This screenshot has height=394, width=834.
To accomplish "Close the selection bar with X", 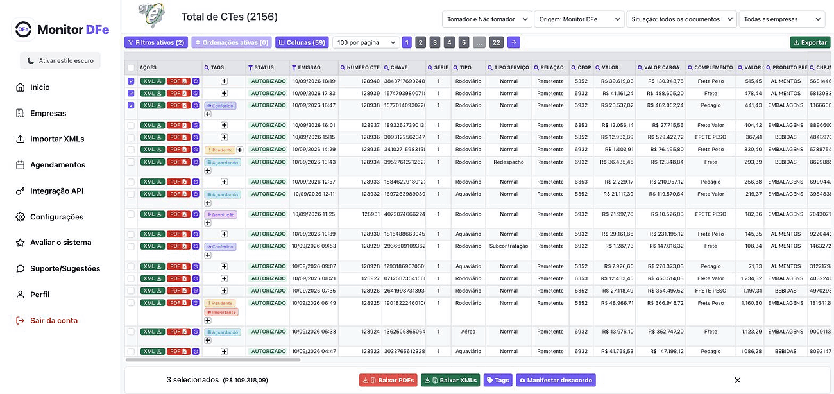I will (x=737, y=380).
